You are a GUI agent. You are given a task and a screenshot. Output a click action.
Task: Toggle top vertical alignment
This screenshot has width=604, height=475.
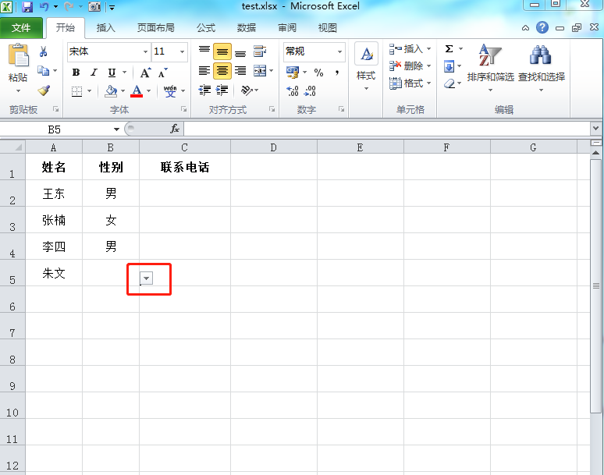204,51
